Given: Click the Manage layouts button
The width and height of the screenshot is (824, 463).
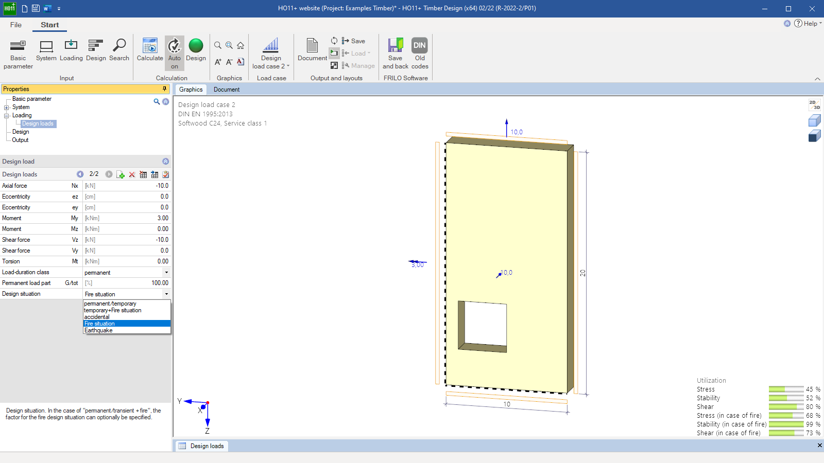Looking at the screenshot, I should tap(358, 65).
